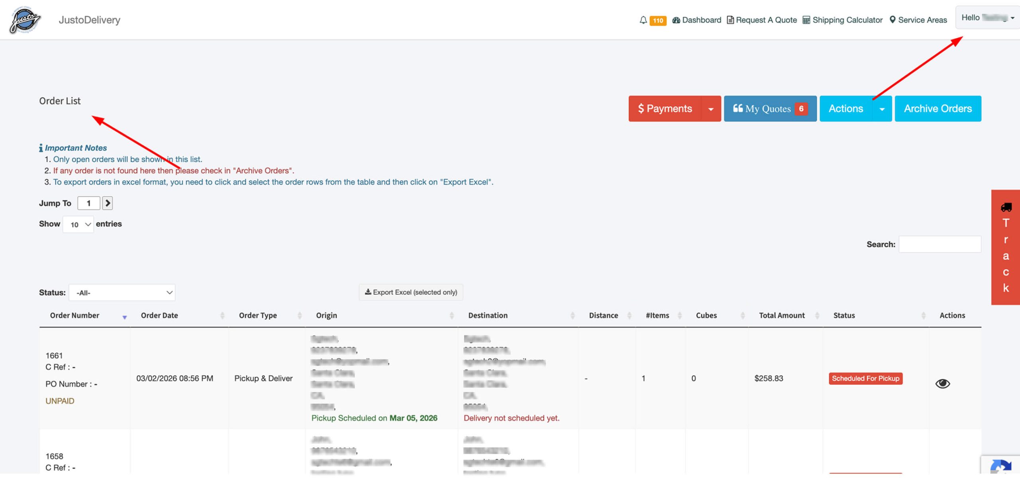Viewport: 1020px width, 478px height.
Task: Expand the Payments dropdown arrow
Action: [711, 109]
